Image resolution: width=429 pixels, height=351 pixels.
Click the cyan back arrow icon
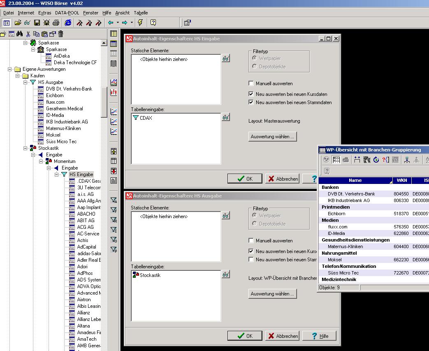click(111, 23)
